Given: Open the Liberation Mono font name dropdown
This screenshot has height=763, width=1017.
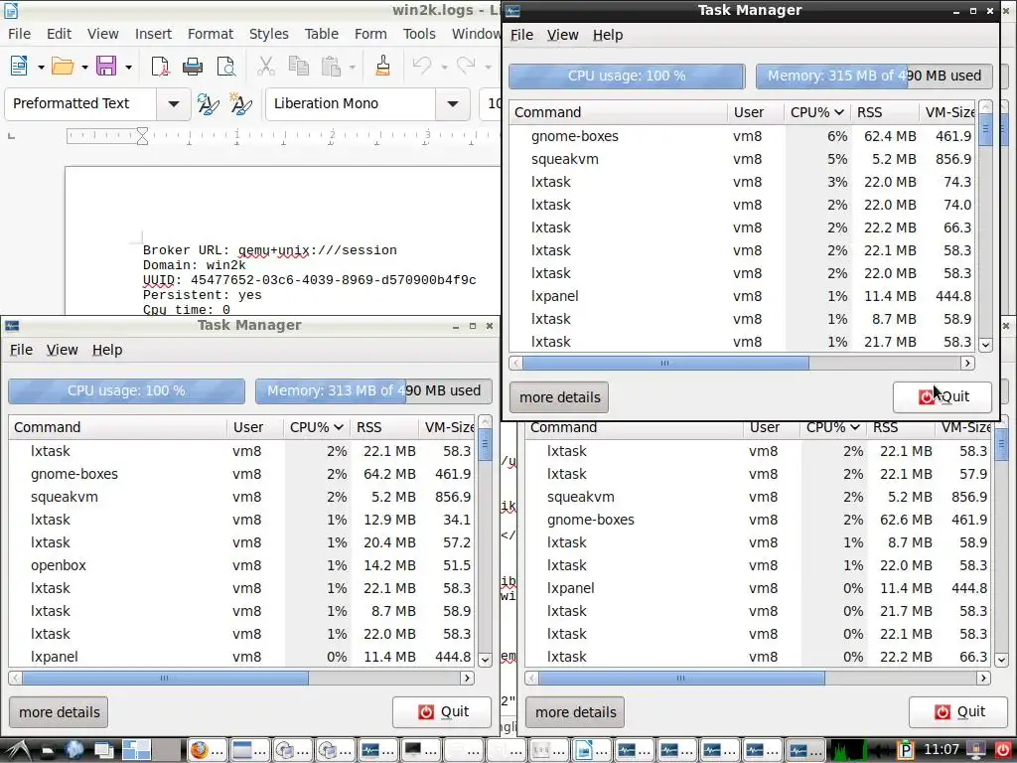Looking at the screenshot, I should tap(452, 103).
